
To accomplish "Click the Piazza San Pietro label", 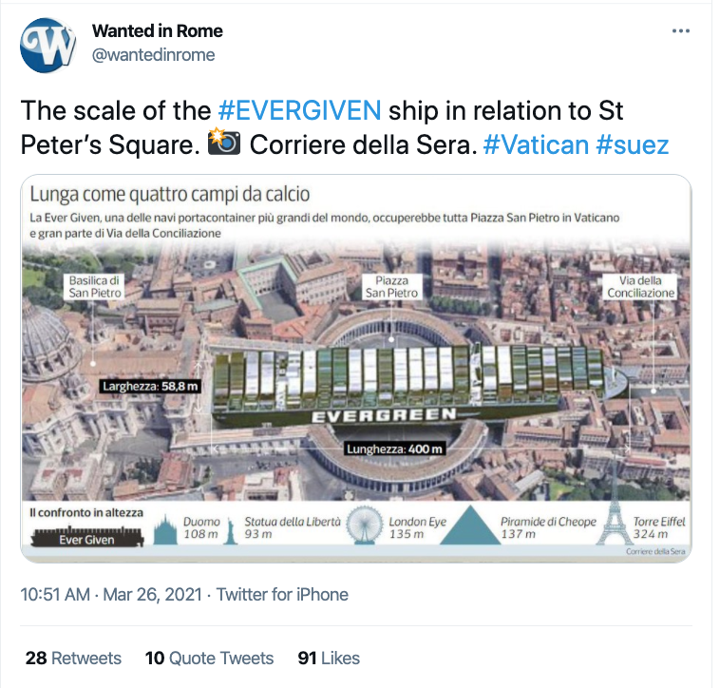I will pos(391,287).
